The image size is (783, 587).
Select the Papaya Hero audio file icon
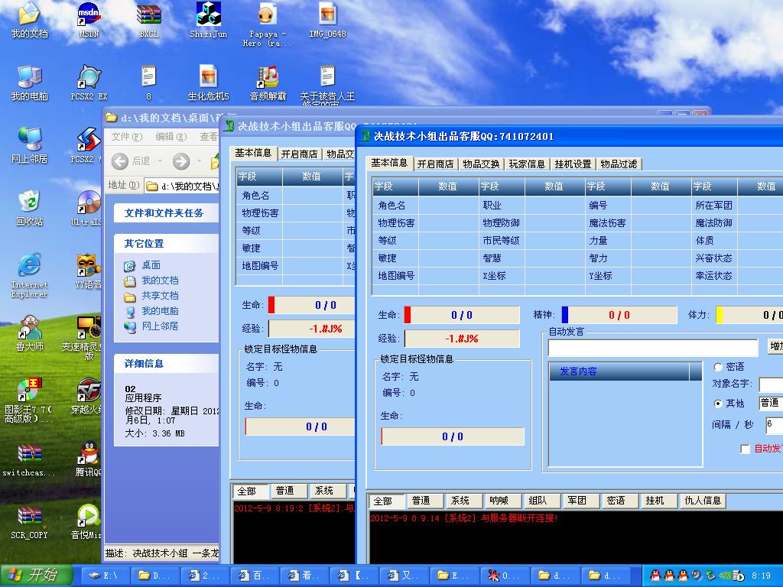(268, 24)
